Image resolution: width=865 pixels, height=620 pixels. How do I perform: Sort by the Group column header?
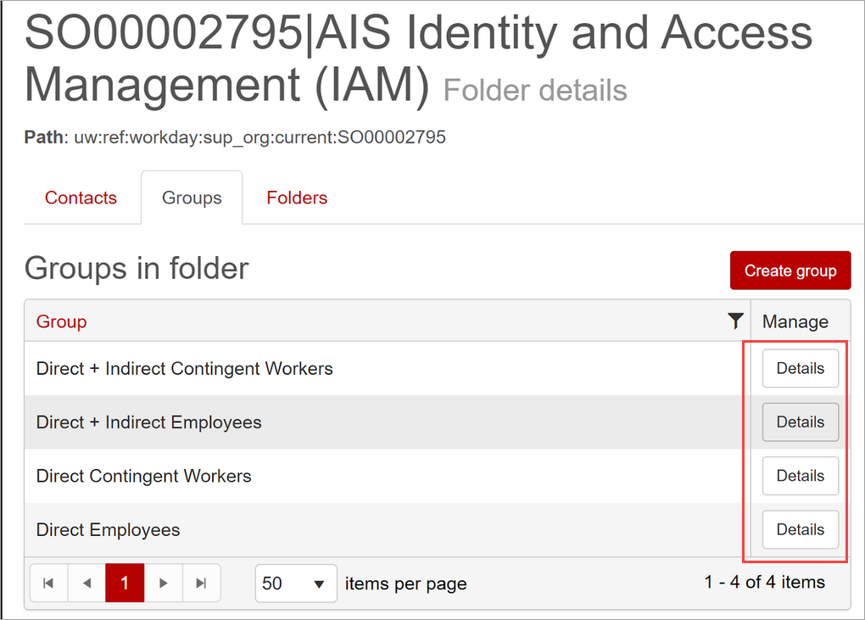point(62,321)
